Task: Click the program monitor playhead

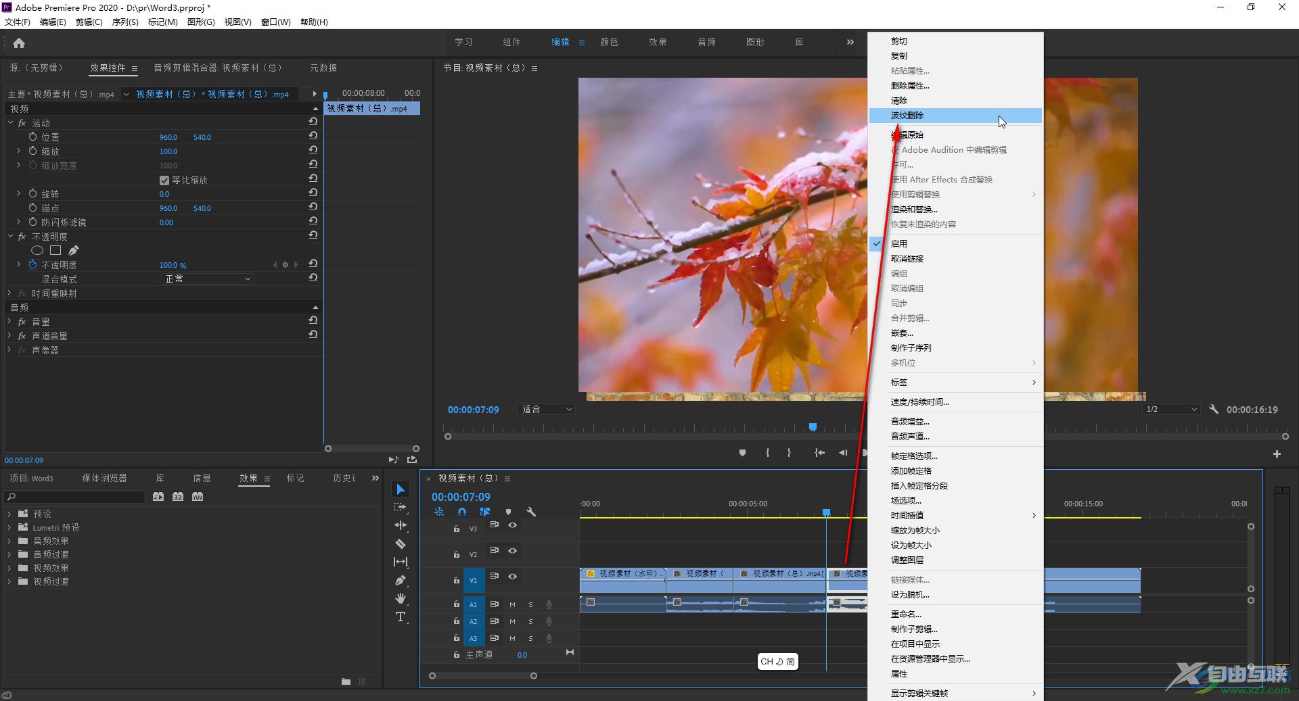Action: [813, 427]
